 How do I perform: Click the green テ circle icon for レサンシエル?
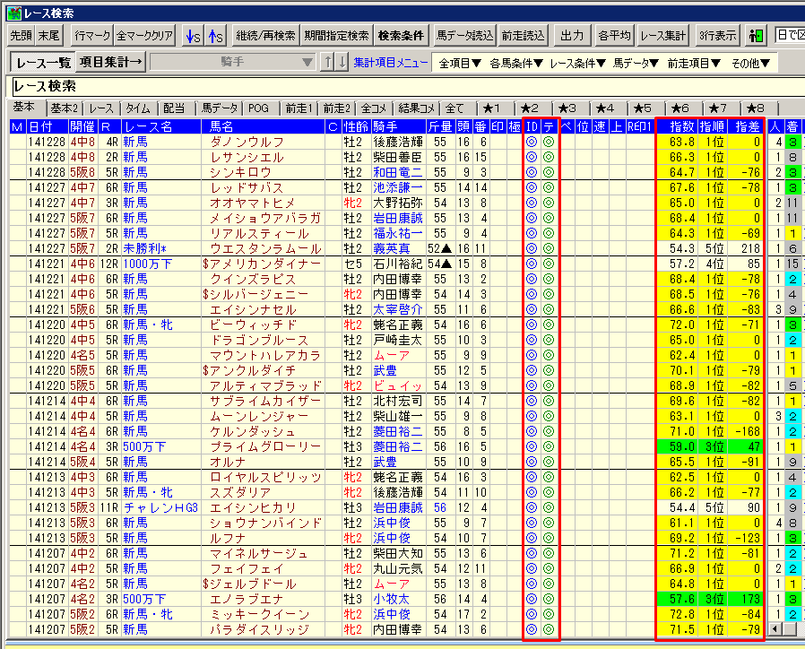pyautogui.click(x=549, y=157)
